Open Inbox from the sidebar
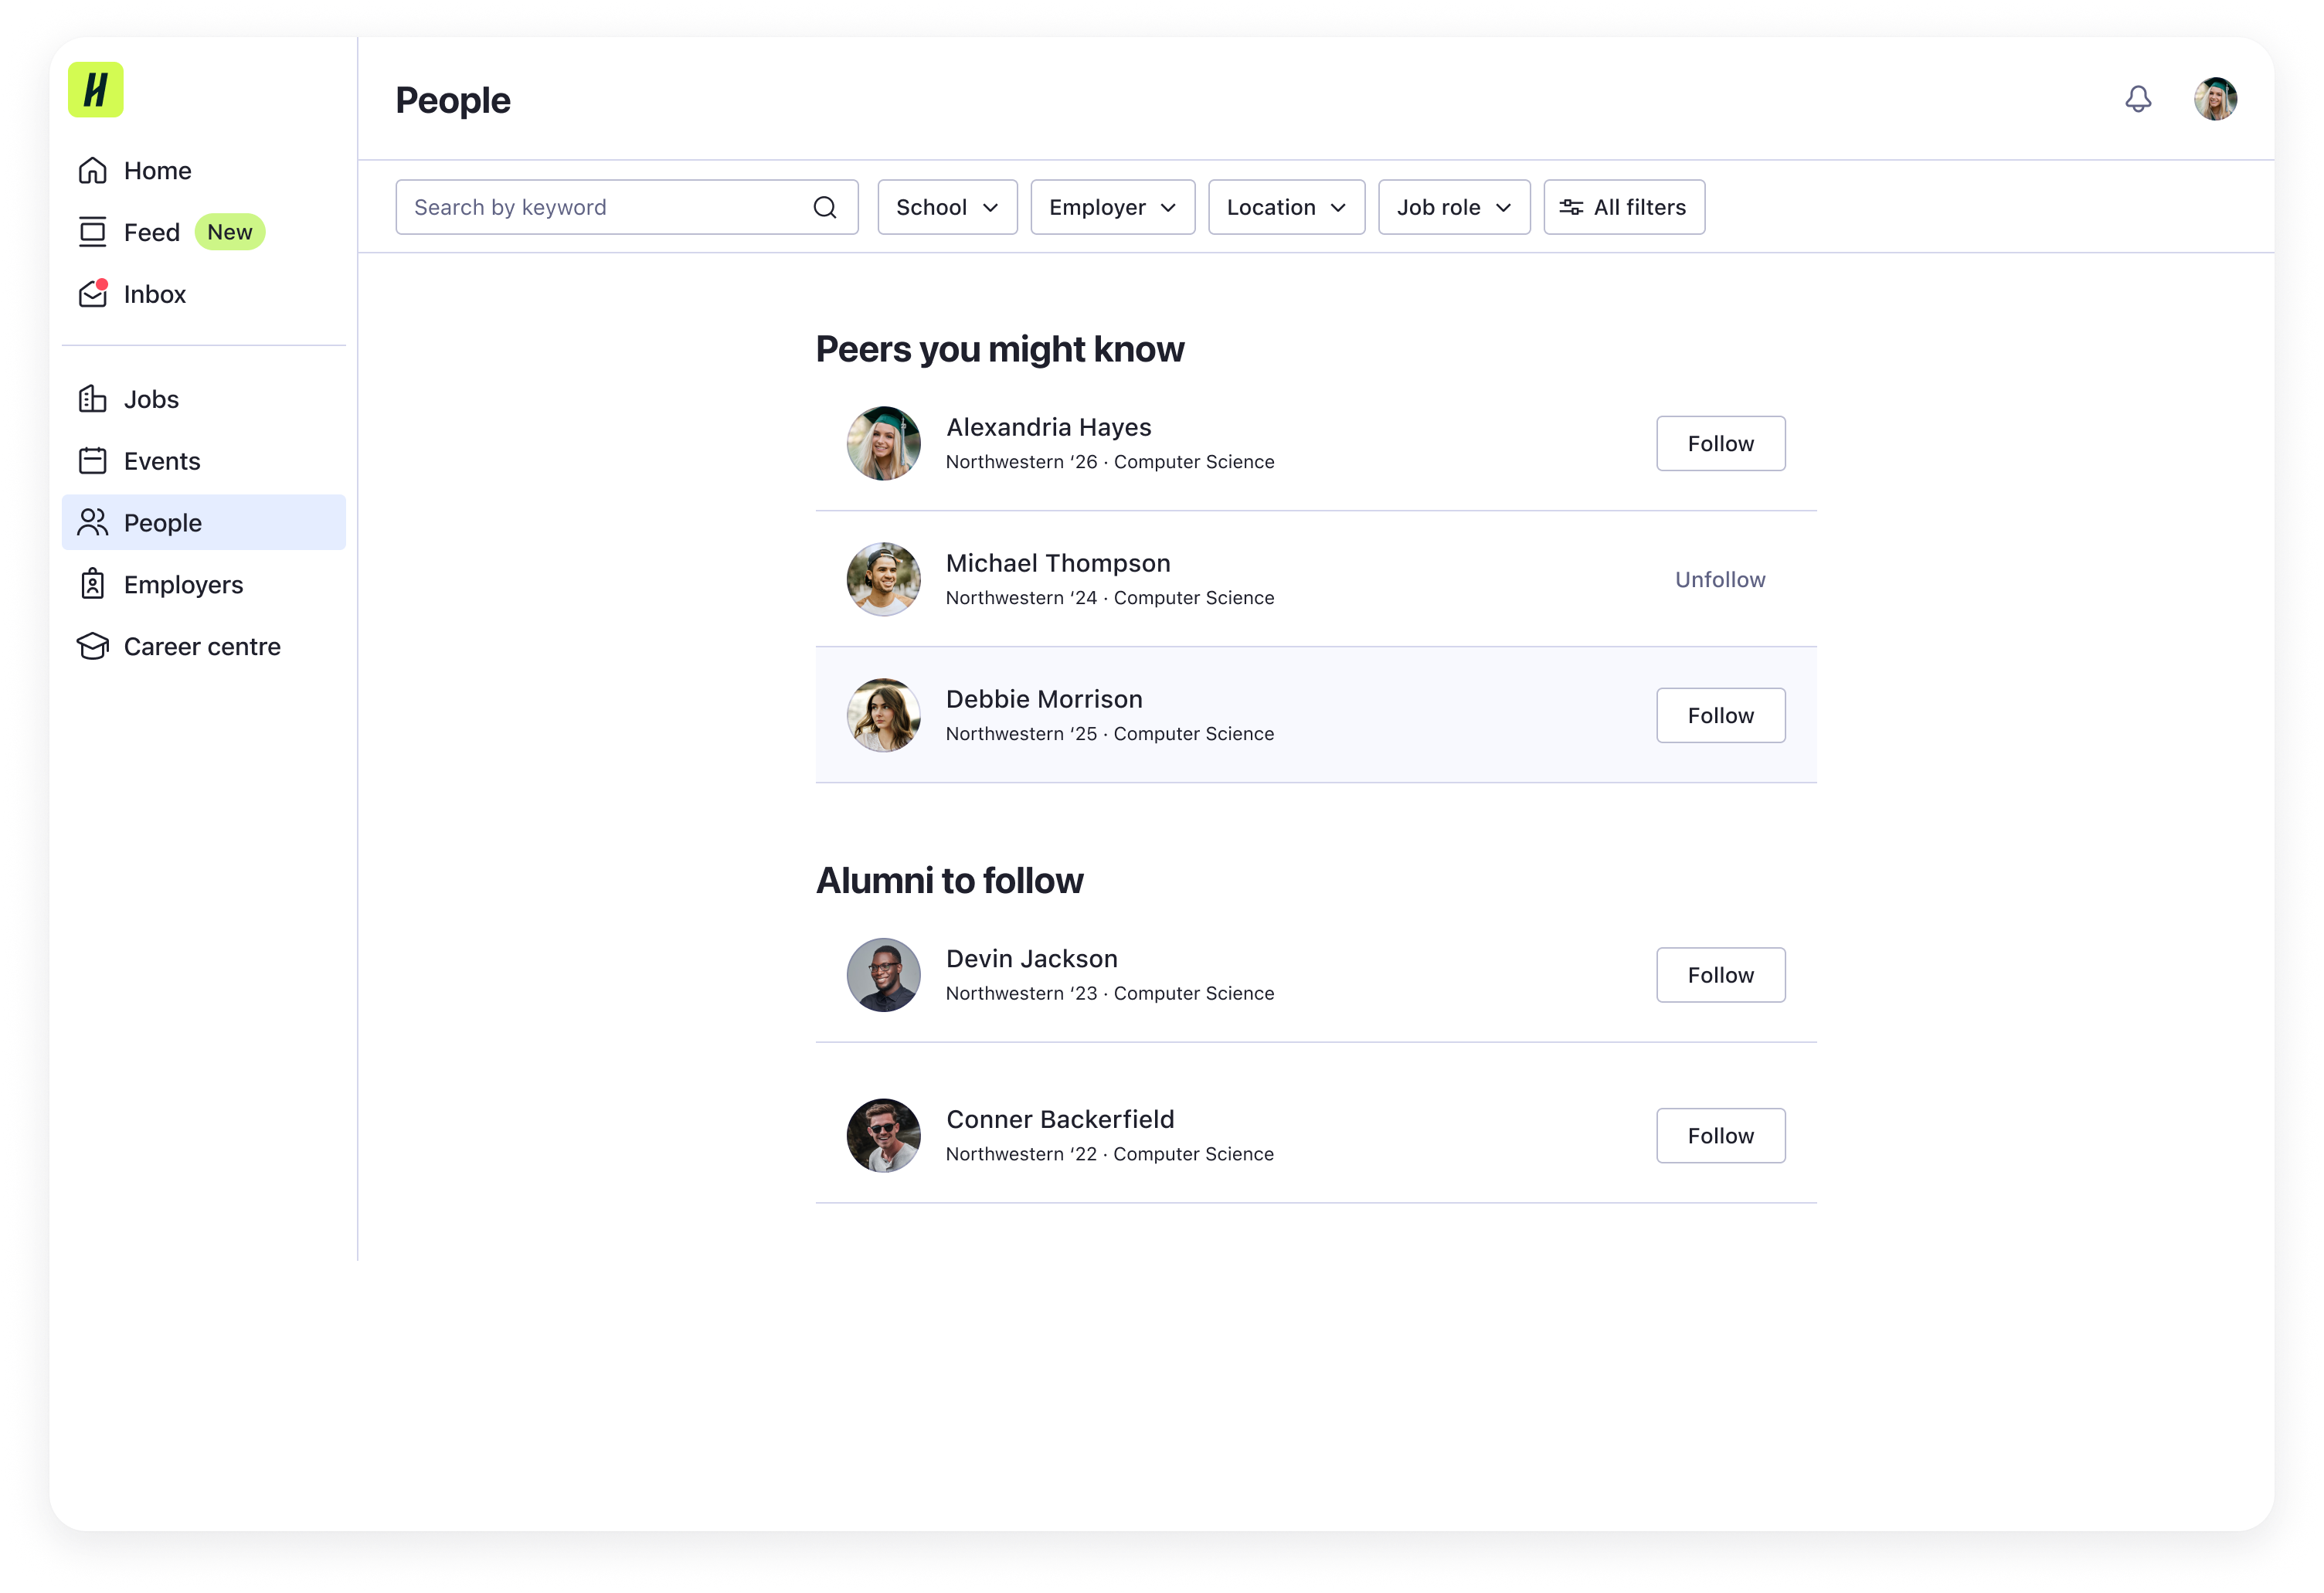The width and height of the screenshot is (2324, 1593). [x=204, y=294]
